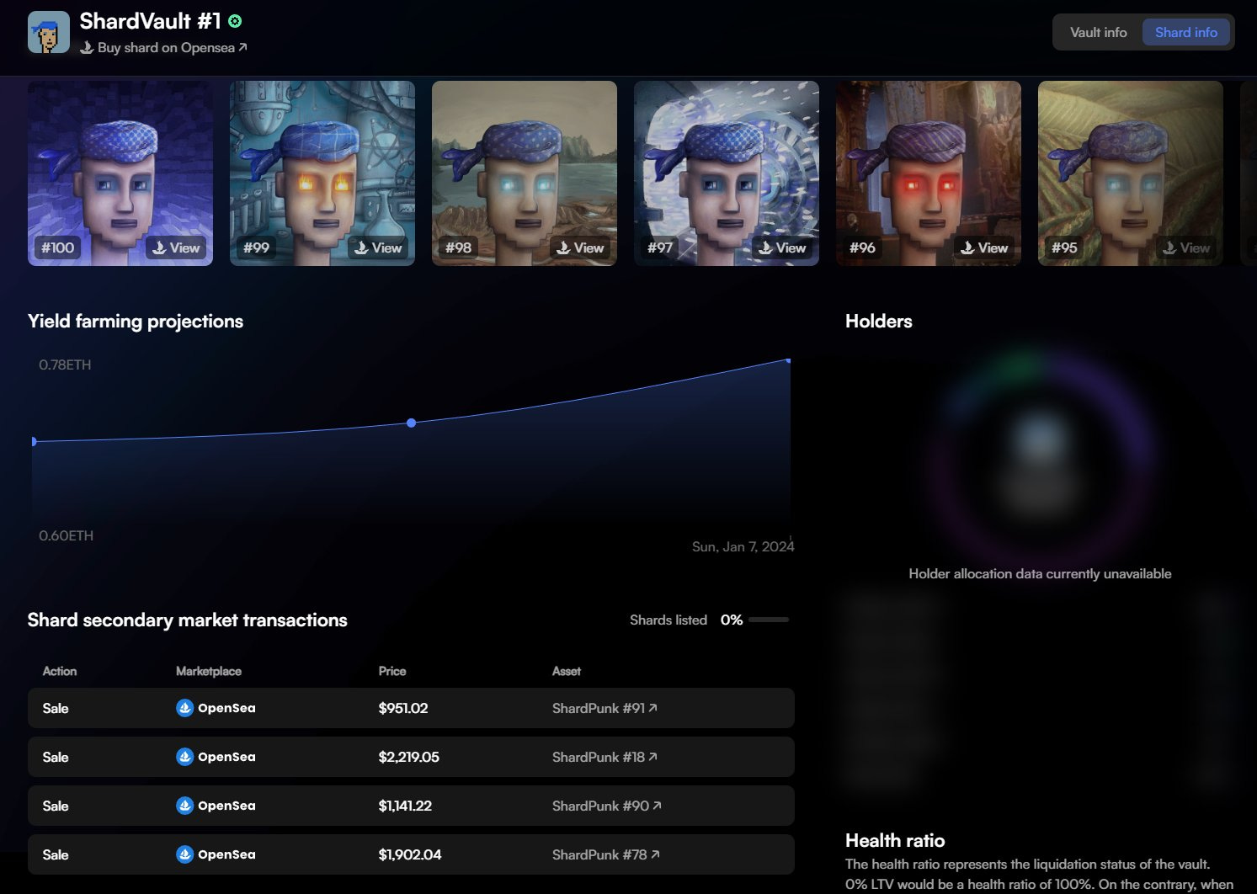Click the Yield farming projections heading

(136, 321)
